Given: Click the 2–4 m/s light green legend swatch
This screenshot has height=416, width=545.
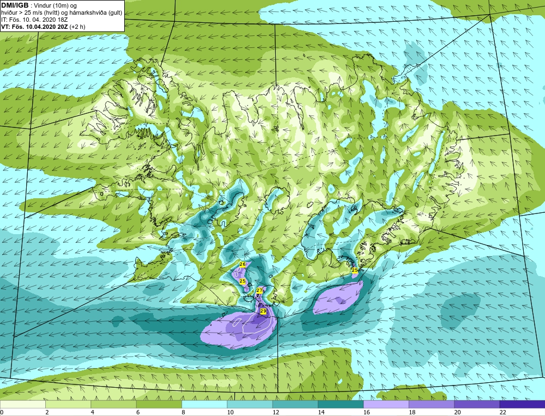Looking at the screenshot, I should coord(68,405).
